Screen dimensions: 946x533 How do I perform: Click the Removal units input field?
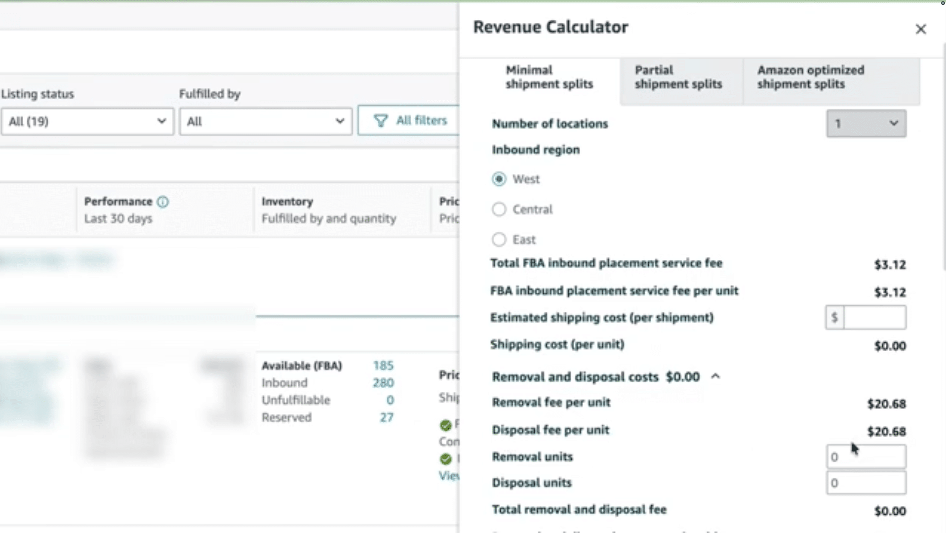[866, 456]
